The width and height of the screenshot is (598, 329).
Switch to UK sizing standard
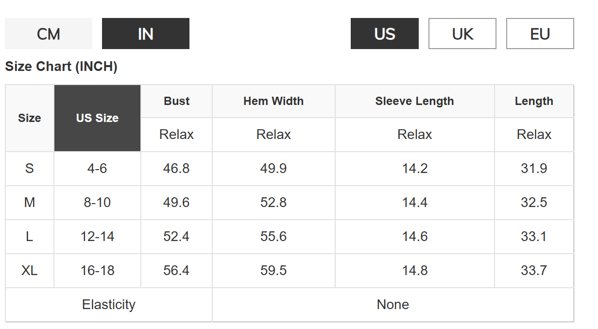pos(462,34)
